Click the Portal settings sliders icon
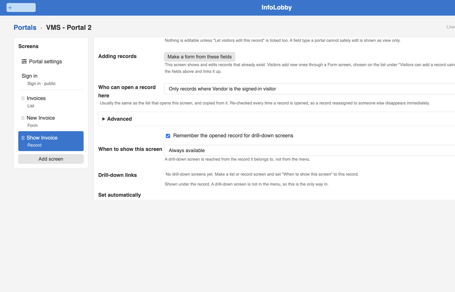 [x=24, y=61]
